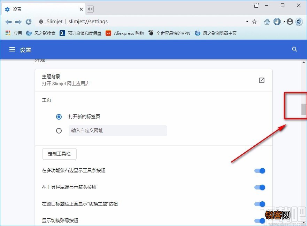Close the 设置 tab

click(81, 9)
